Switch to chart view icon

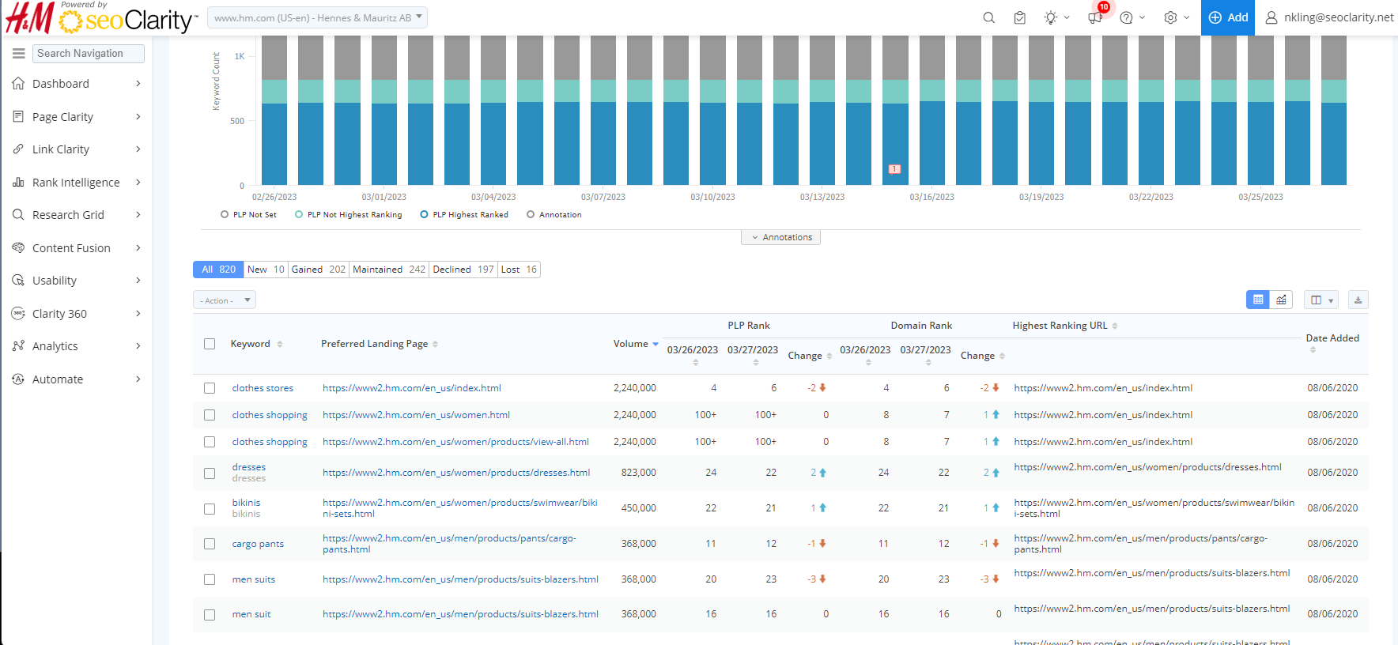(x=1281, y=300)
